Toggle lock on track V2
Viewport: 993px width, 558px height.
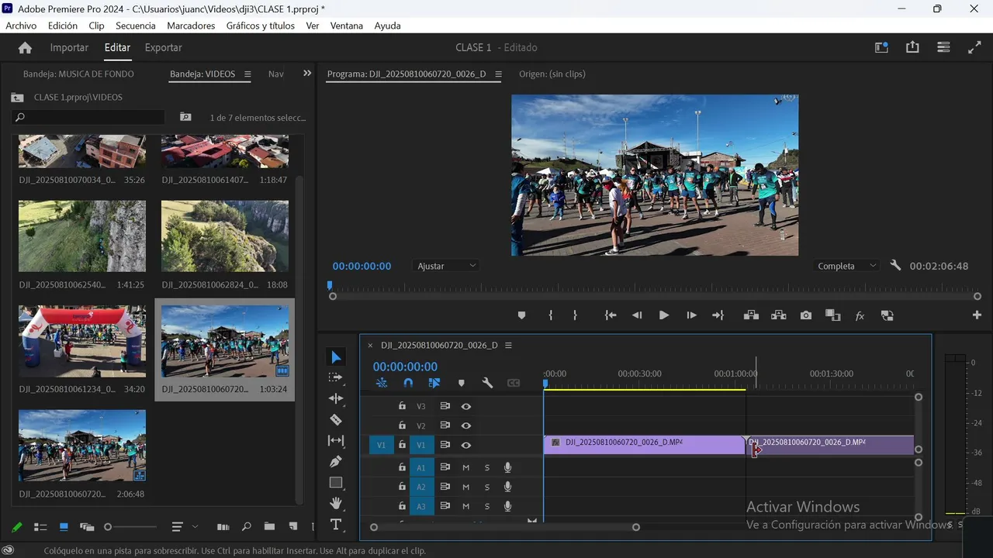[402, 425]
